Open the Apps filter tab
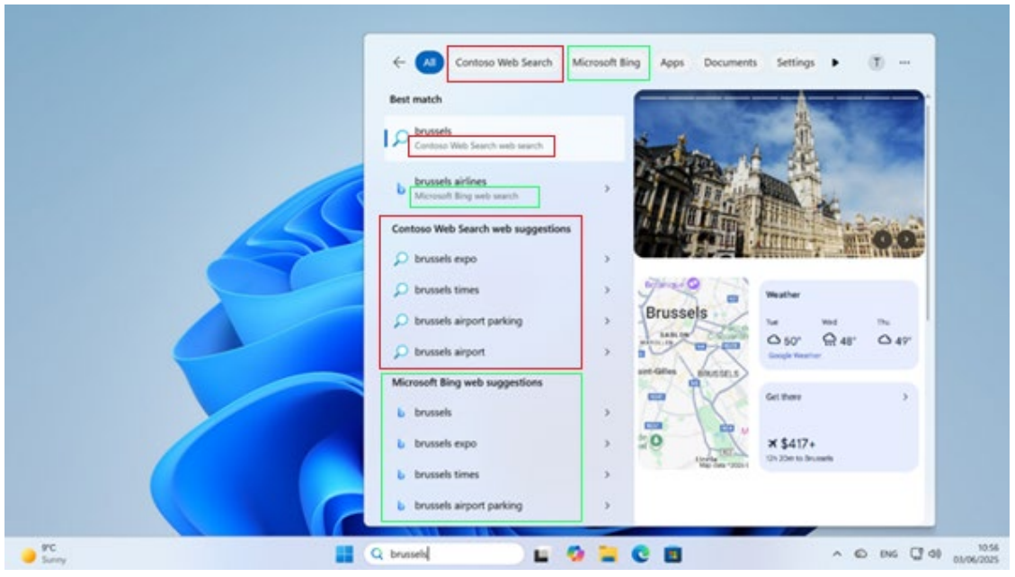The width and height of the screenshot is (1015, 577). [x=672, y=62]
